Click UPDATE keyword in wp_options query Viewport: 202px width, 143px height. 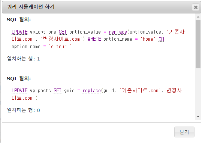(19, 32)
